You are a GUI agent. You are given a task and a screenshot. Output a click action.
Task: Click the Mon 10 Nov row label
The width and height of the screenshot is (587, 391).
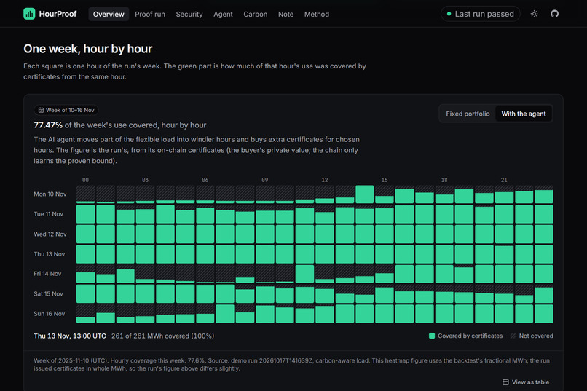point(50,194)
